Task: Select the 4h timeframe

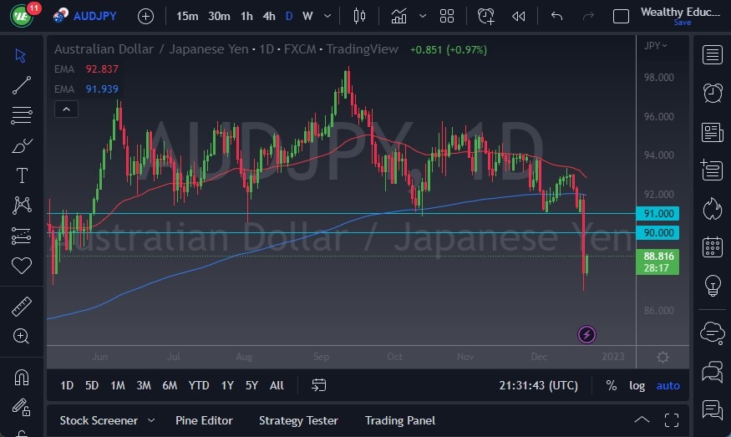Action: pyautogui.click(x=268, y=16)
